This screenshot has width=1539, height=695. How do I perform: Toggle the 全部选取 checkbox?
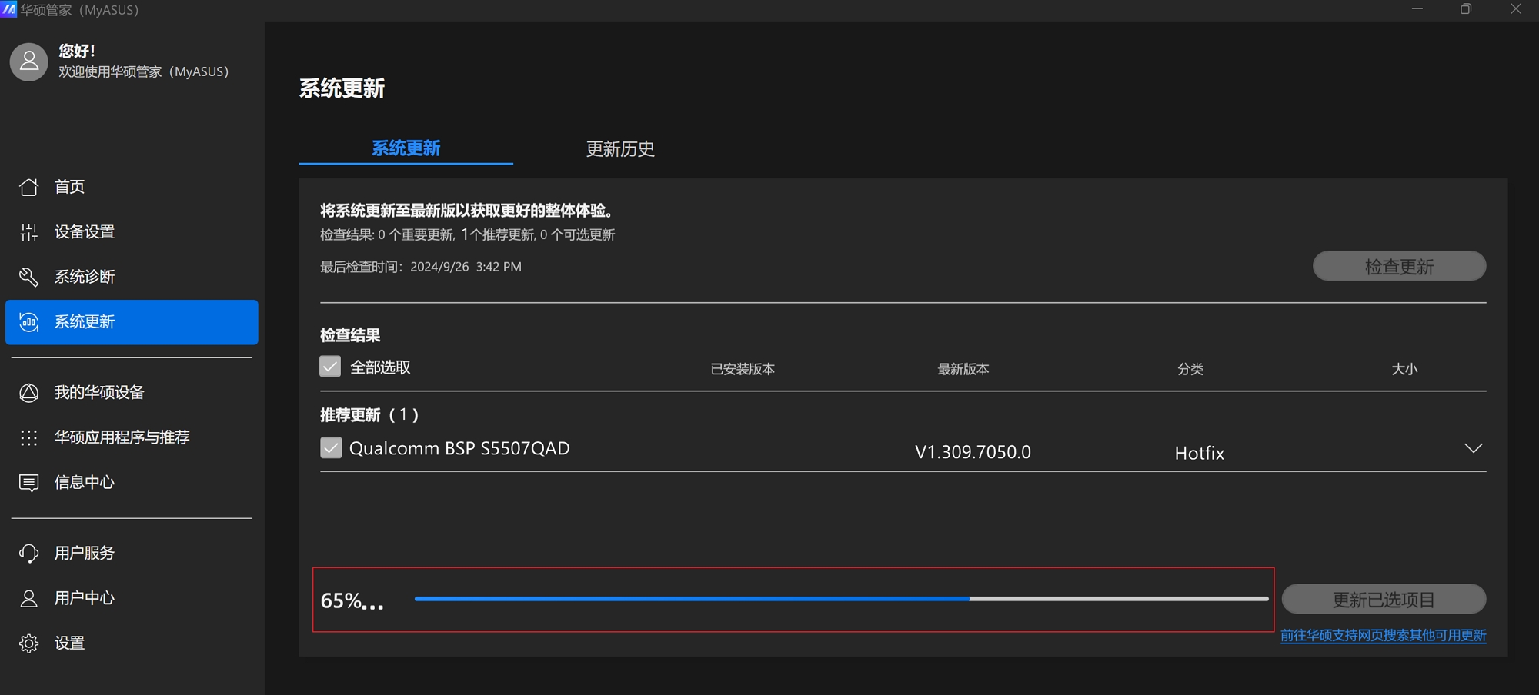click(330, 367)
